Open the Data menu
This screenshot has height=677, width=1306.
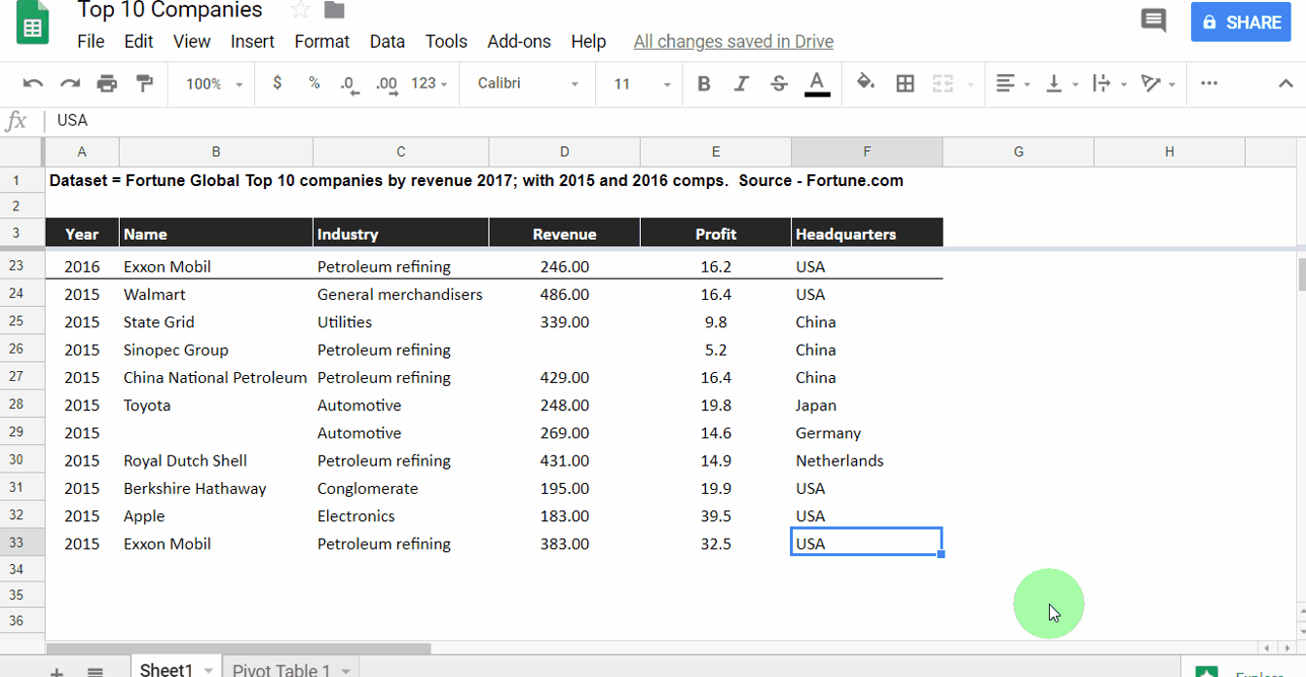(387, 41)
